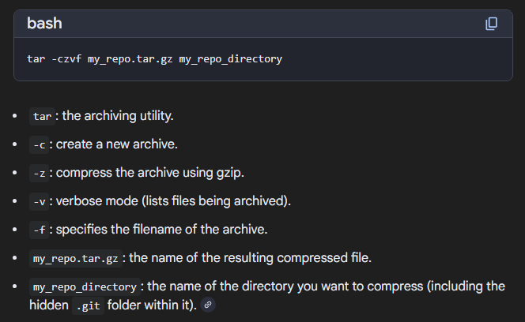Copy the bash code block
Screen dimensions: 525x322
pyautogui.click(x=491, y=24)
